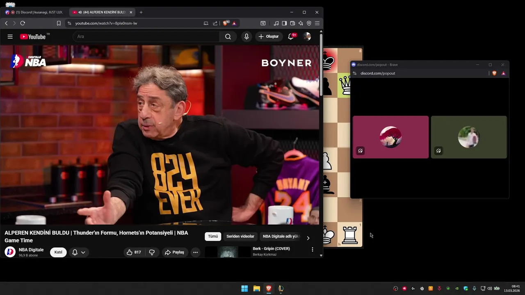Open Brave browser from the taskbar

coord(269,288)
